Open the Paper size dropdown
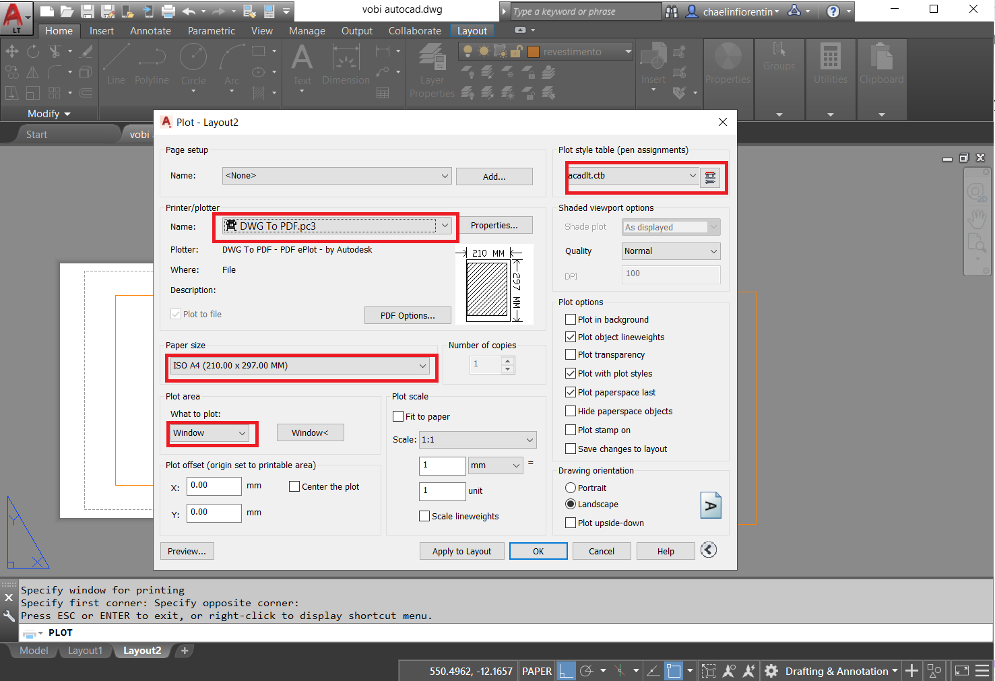Screen dimensions: 995x681 coord(300,366)
